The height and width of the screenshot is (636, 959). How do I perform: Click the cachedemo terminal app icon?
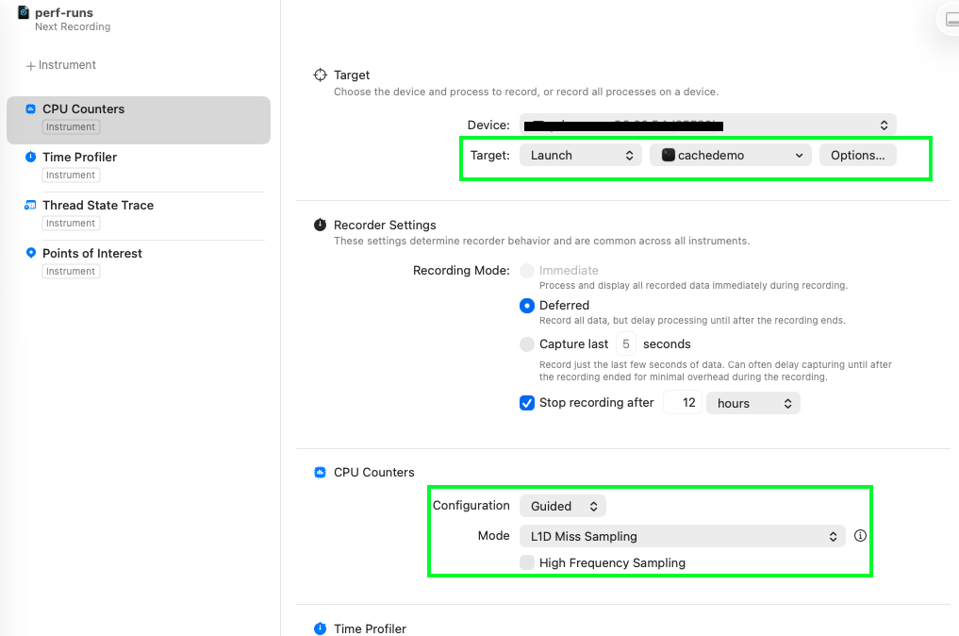tap(669, 155)
